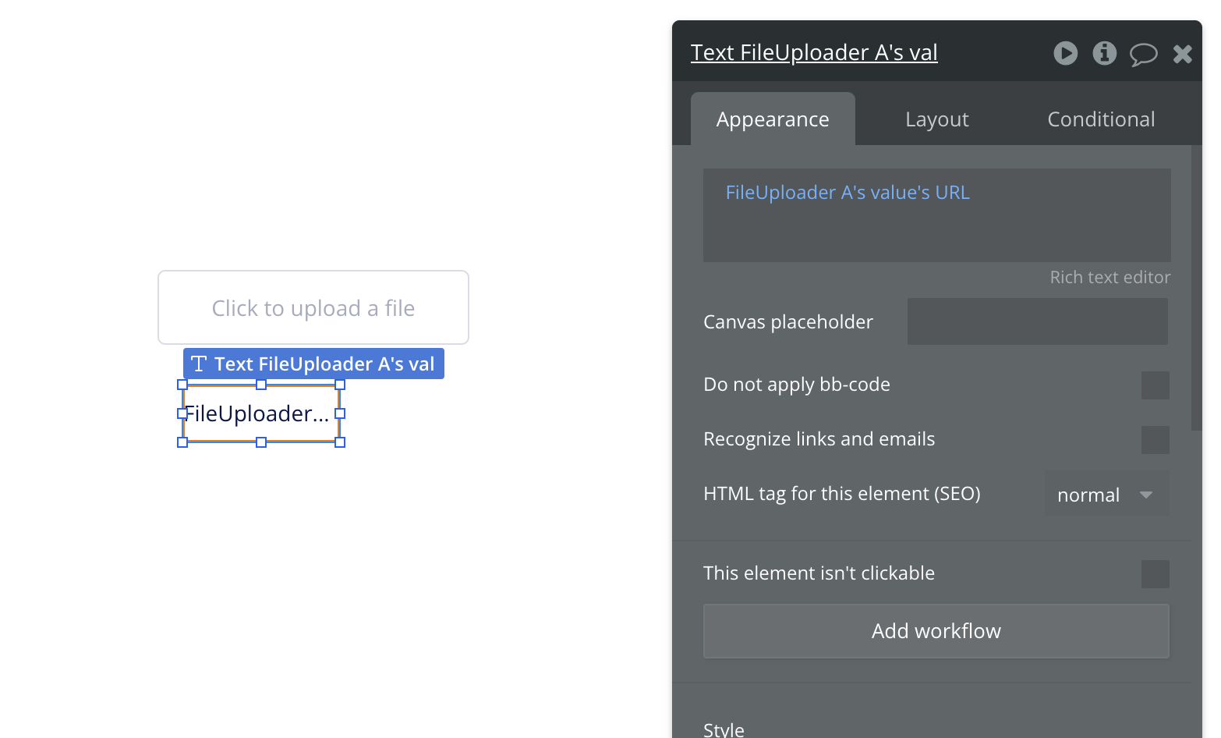Toggle Recognize links and emails checkbox
This screenshot has height=738, width=1221.
tap(1155, 440)
